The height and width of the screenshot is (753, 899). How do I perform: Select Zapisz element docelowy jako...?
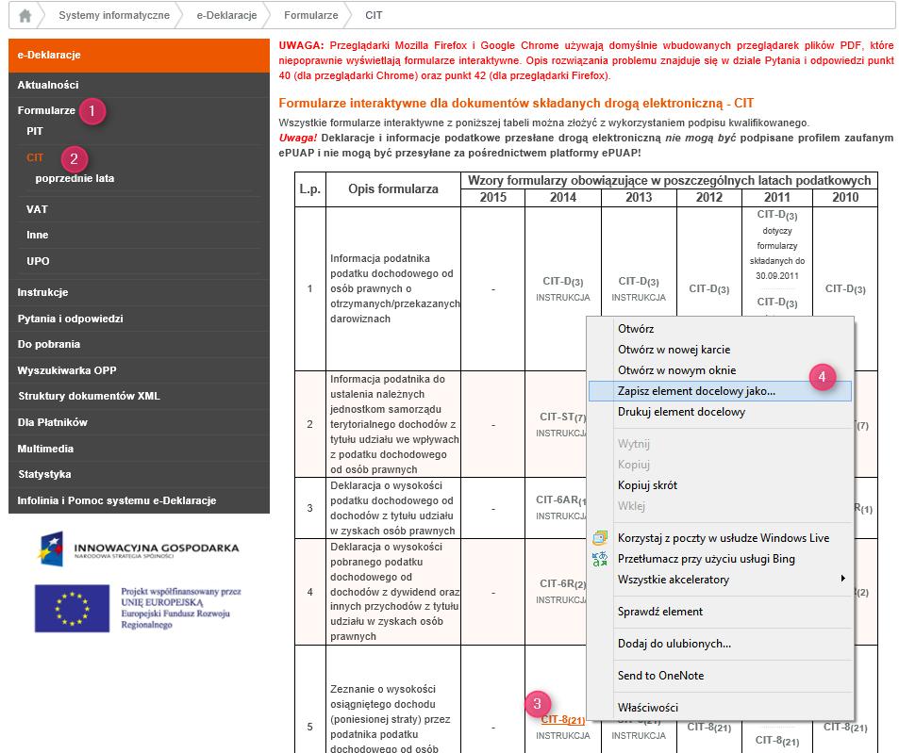pos(721,391)
